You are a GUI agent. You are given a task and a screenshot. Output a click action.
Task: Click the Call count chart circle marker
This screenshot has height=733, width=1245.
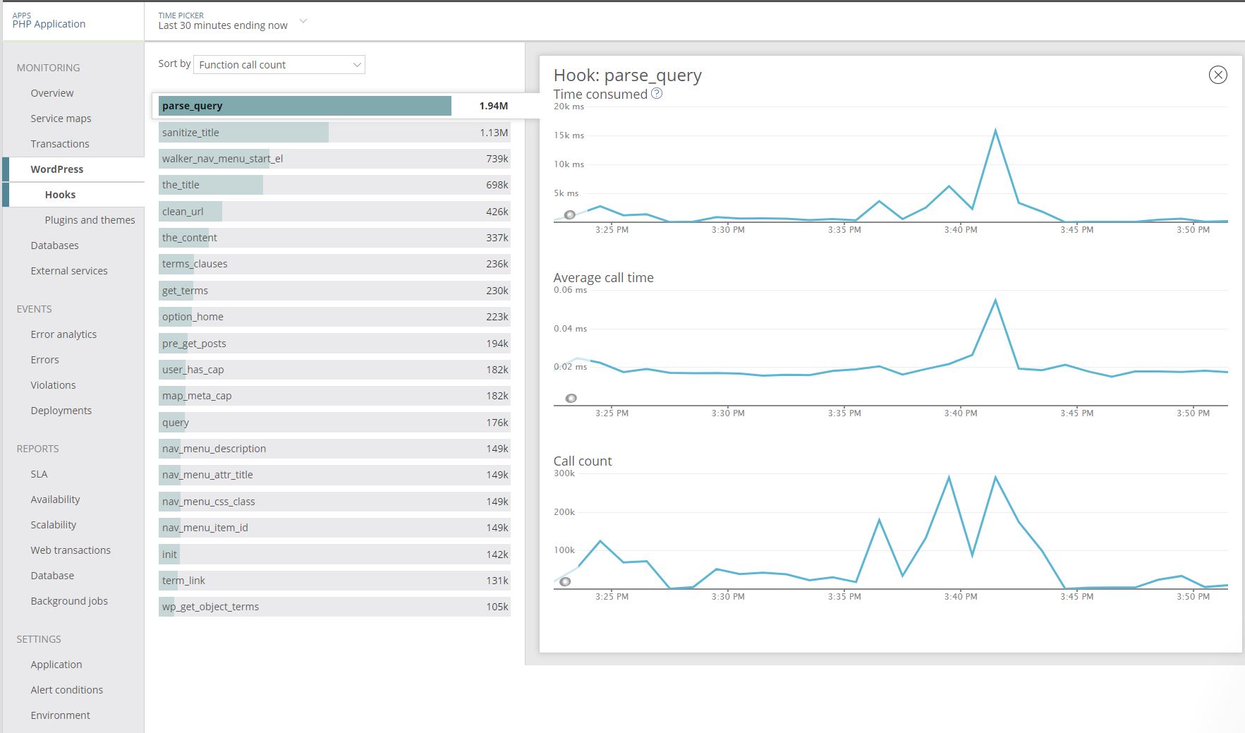pos(565,582)
